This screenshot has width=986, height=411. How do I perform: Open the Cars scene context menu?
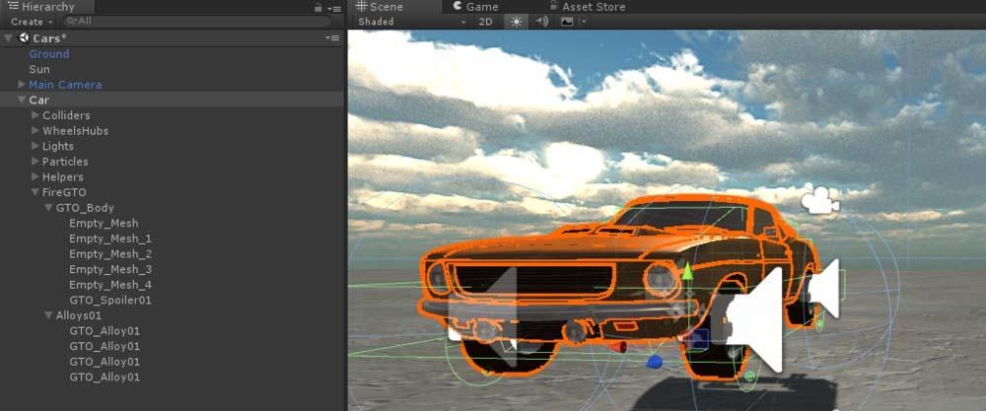click(x=332, y=37)
